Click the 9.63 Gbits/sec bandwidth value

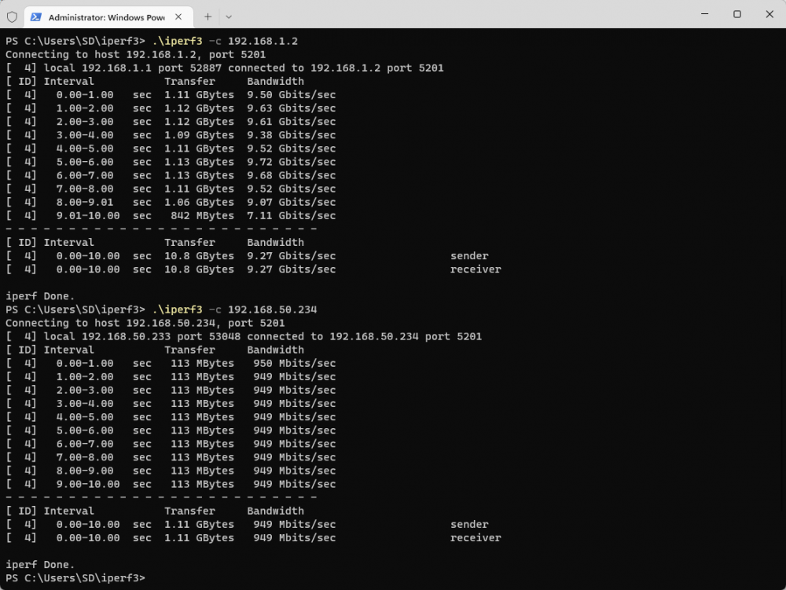pos(292,108)
